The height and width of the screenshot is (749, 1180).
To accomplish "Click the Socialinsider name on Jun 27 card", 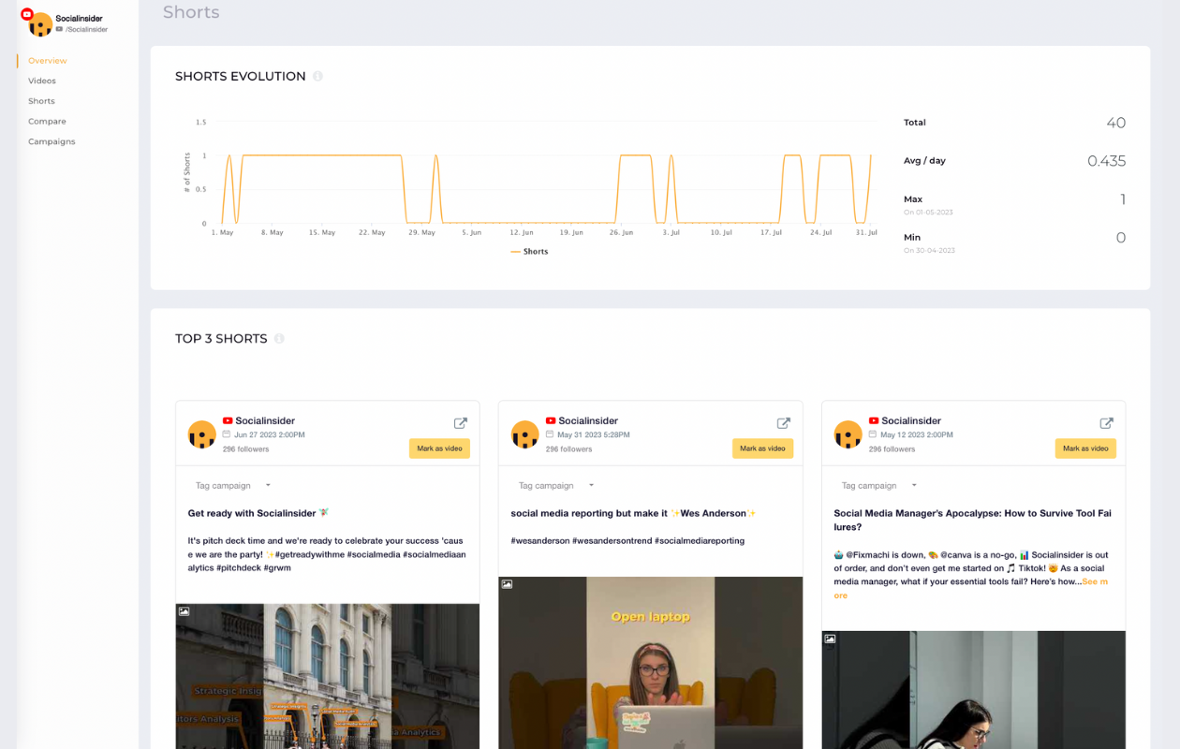I will coord(265,421).
